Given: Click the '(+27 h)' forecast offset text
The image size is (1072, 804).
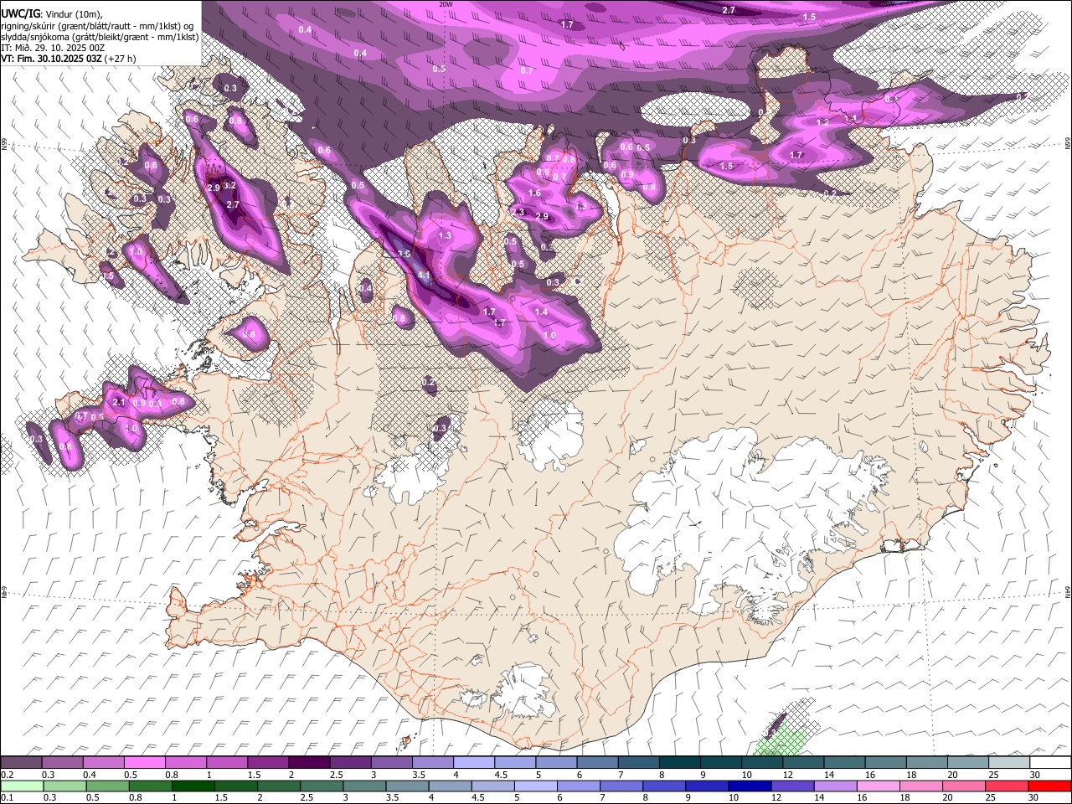Looking at the screenshot, I should pos(121,59).
